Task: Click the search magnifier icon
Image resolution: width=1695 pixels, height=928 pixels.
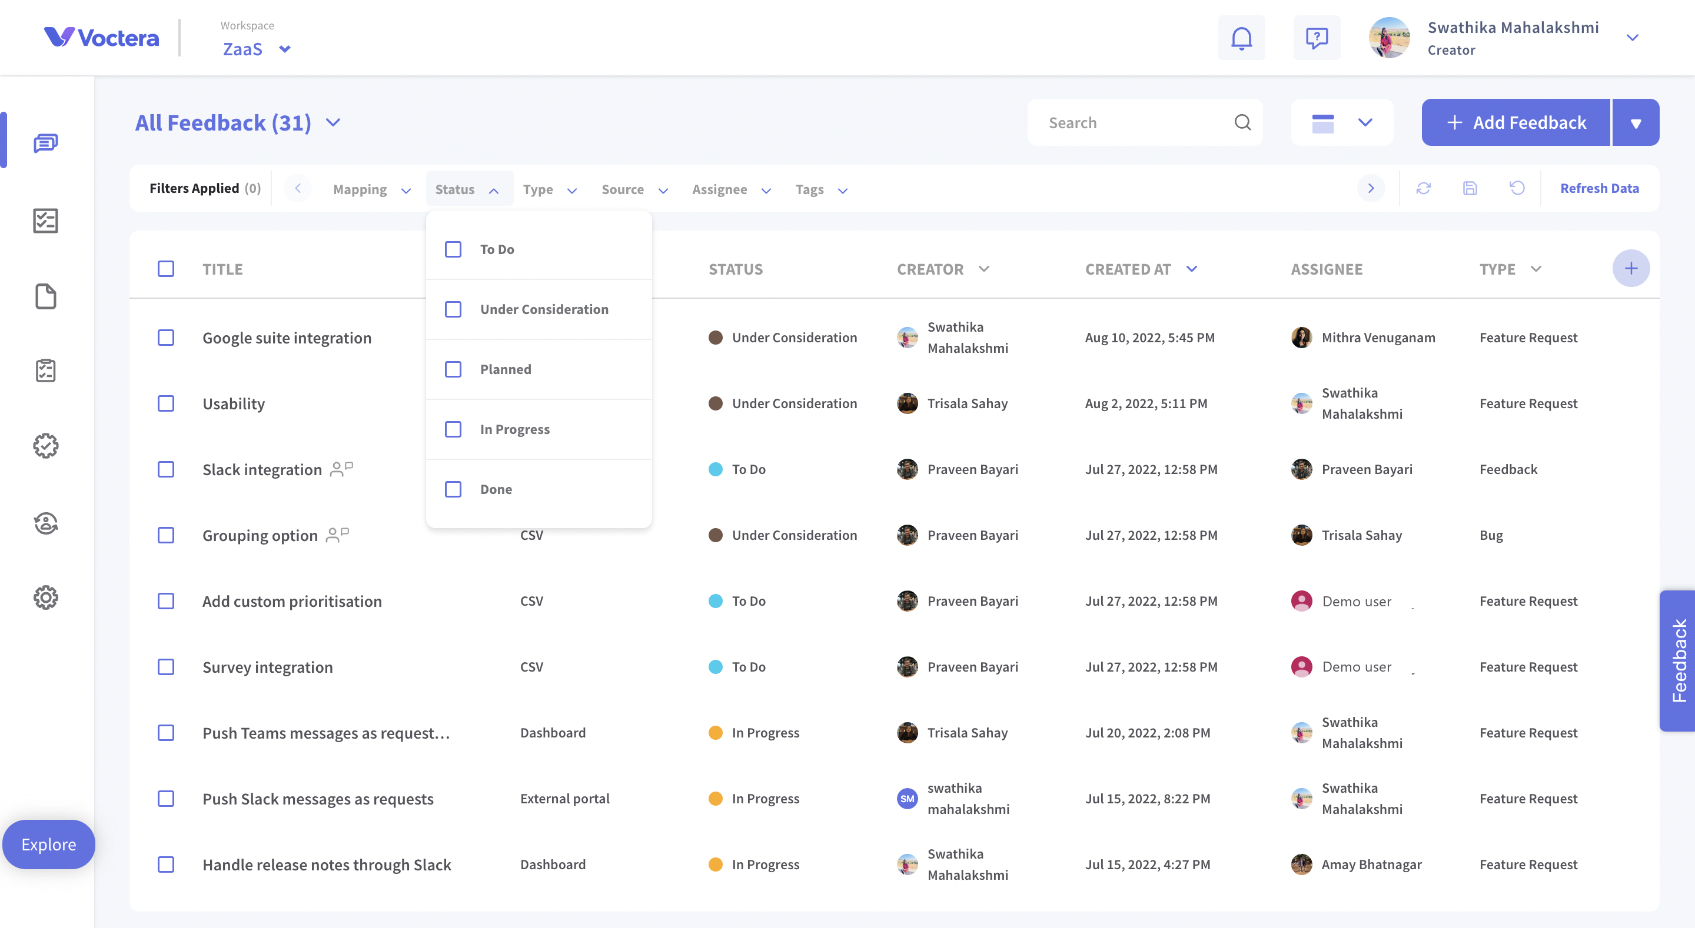Action: click(x=1242, y=122)
